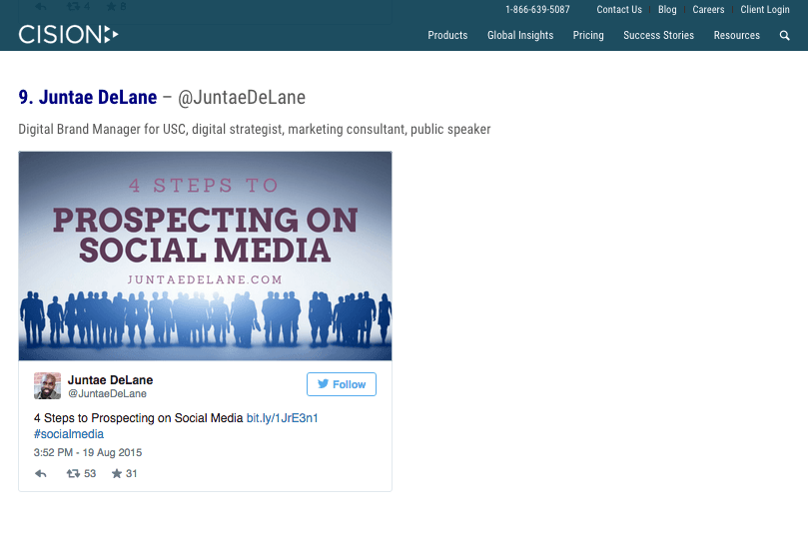Open the Success Stories menu
The height and width of the screenshot is (542, 808).
click(658, 36)
